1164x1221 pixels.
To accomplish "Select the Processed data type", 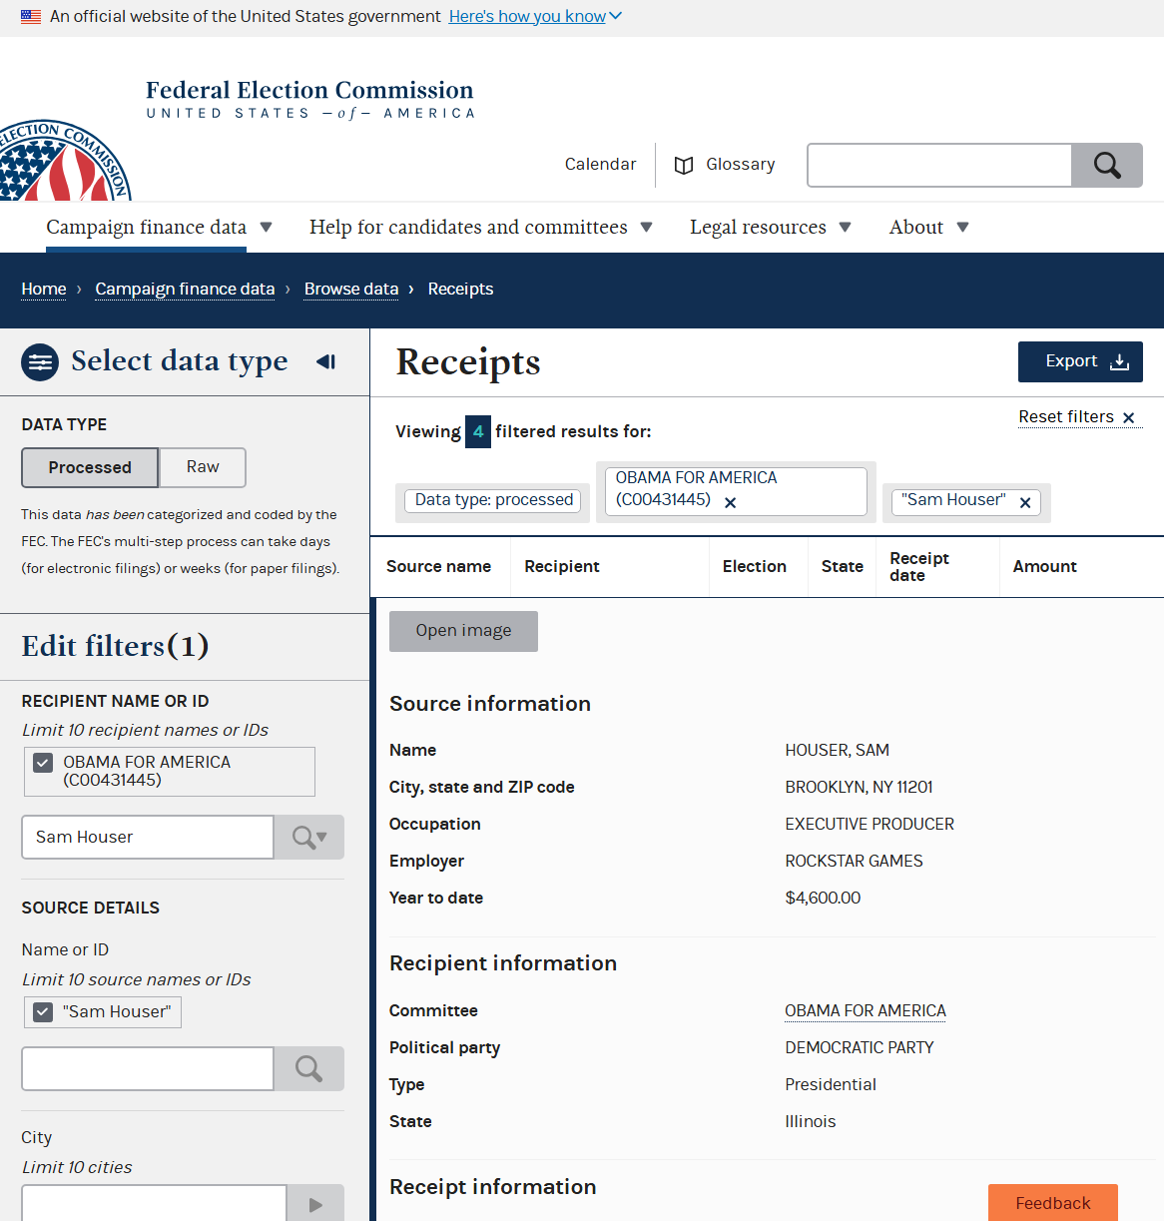I will point(90,467).
